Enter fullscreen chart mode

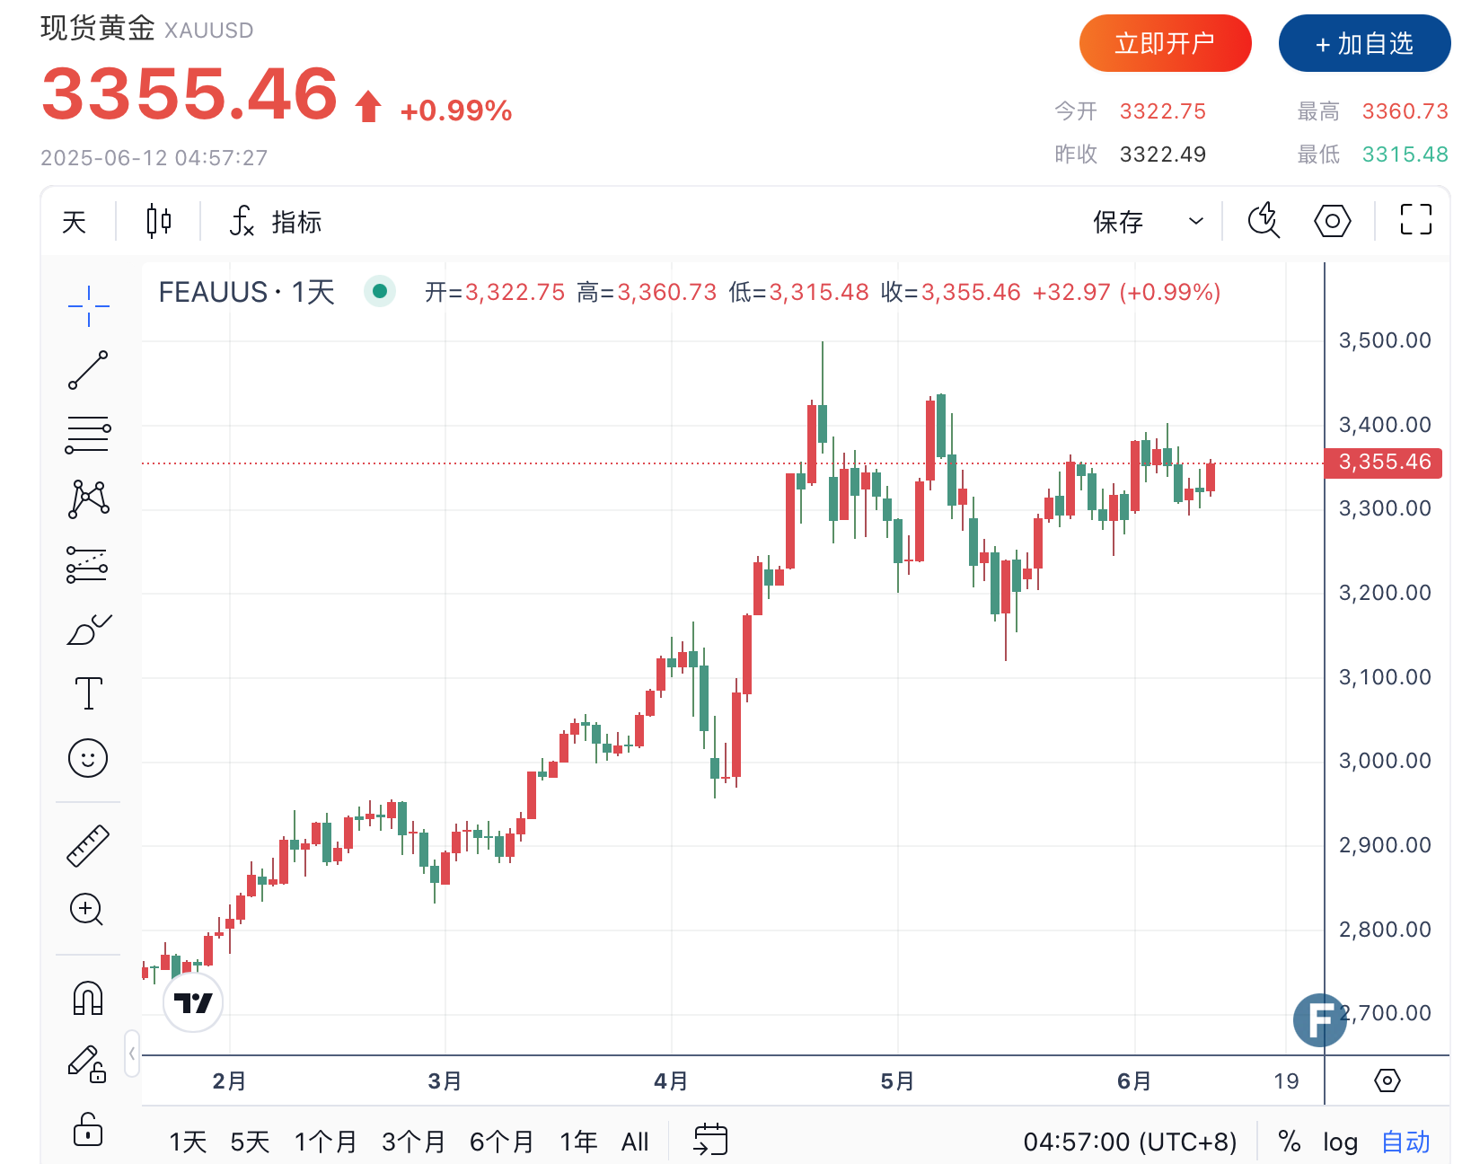(1415, 220)
